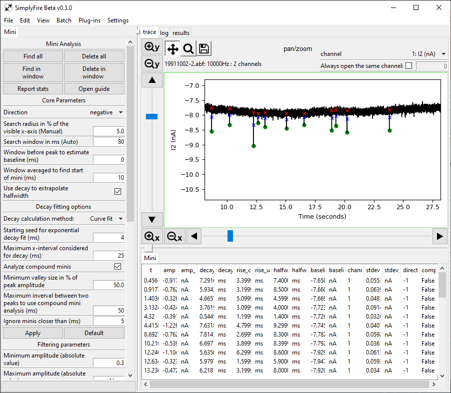Click Delete in window button

click(94, 72)
